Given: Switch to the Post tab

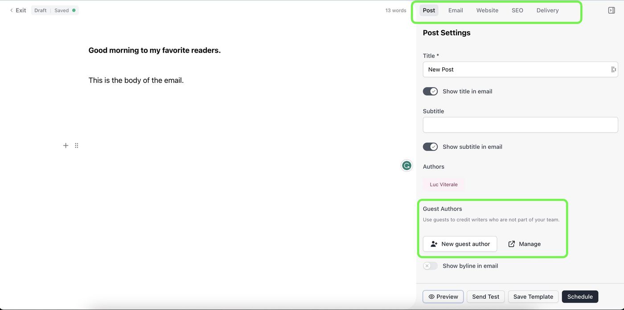Looking at the screenshot, I should point(429,10).
